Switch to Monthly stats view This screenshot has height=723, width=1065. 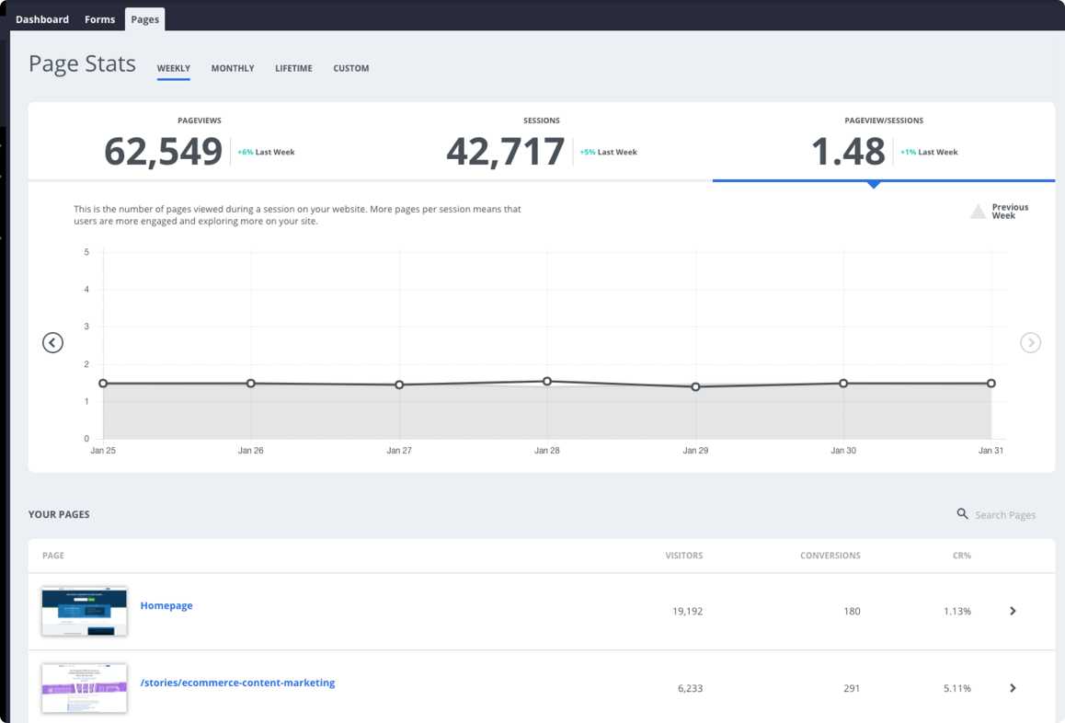(233, 68)
